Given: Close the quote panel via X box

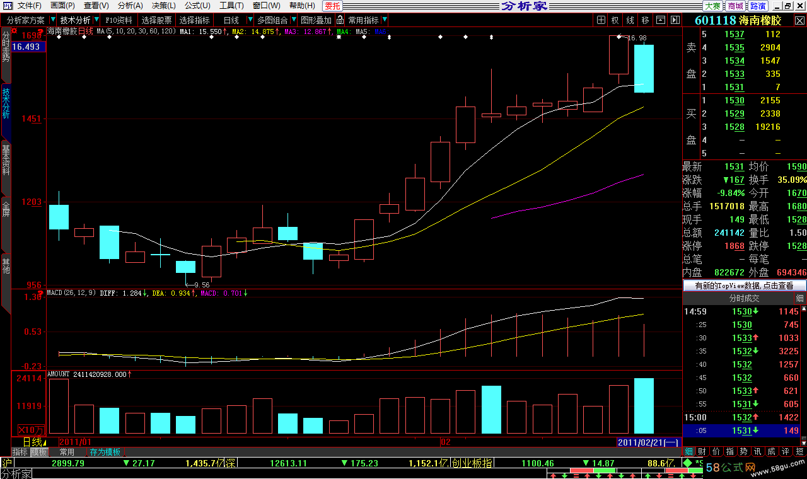Looking at the screenshot, I should [801, 20].
